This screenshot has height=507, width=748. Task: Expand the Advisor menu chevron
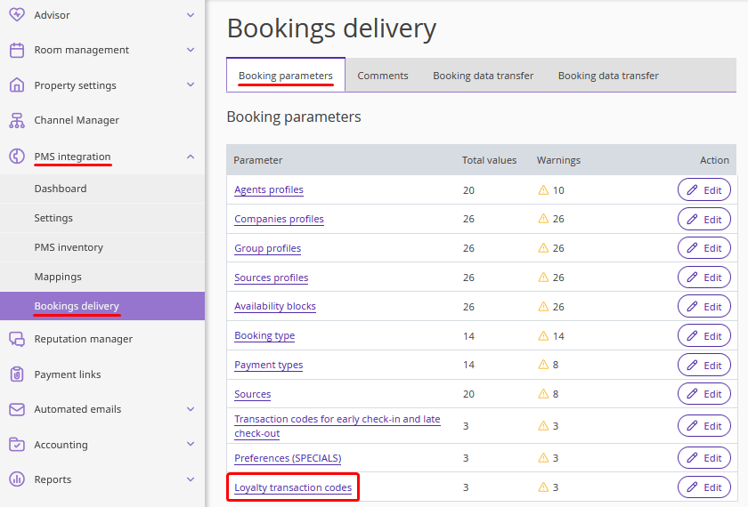[191, 15]
